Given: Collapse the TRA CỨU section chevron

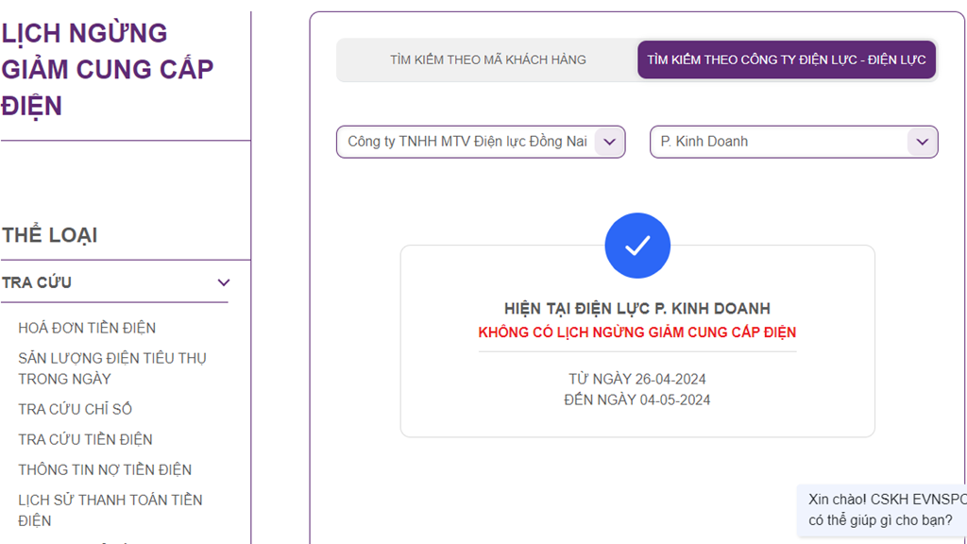Looking at the screenshot, I should pos(224,282).
